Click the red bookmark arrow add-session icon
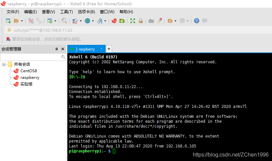Viewport: 272px width, 161px height. (x=9, y=39)
